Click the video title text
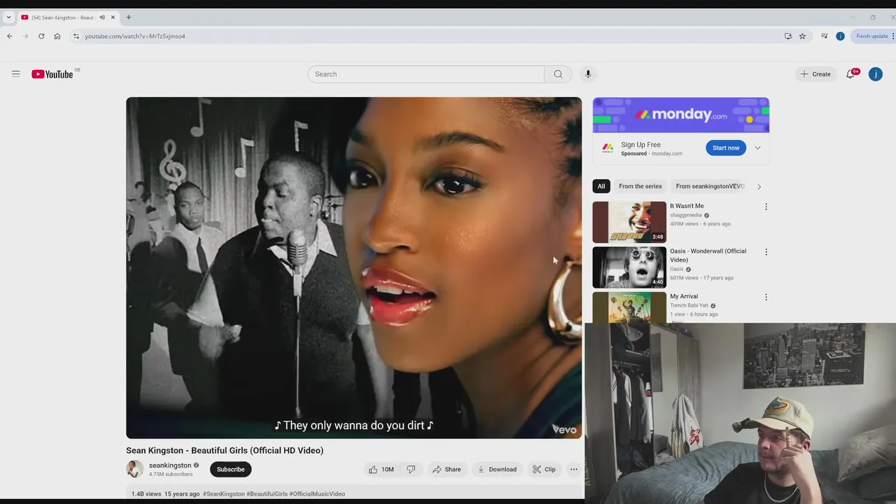896x504 pixels. (225, 451)
